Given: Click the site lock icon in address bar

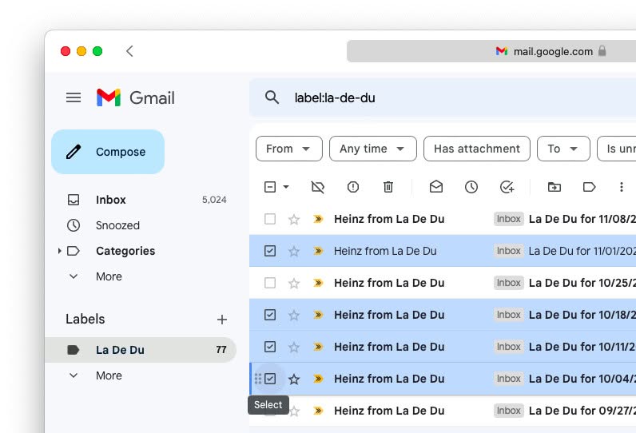Looking at the screenshot, I should point(602,50).
